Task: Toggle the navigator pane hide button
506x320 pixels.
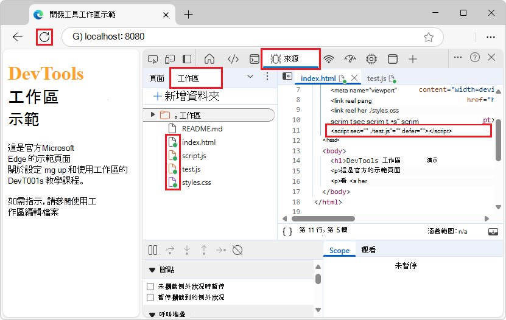Action: point(287,77)
